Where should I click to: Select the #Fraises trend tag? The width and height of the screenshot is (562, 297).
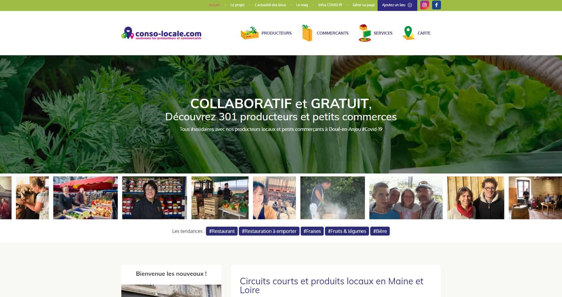312,231
